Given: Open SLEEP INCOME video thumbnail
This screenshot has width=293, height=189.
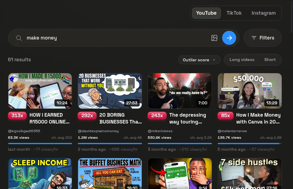Looking at the screenshot, I should (40, 174).
